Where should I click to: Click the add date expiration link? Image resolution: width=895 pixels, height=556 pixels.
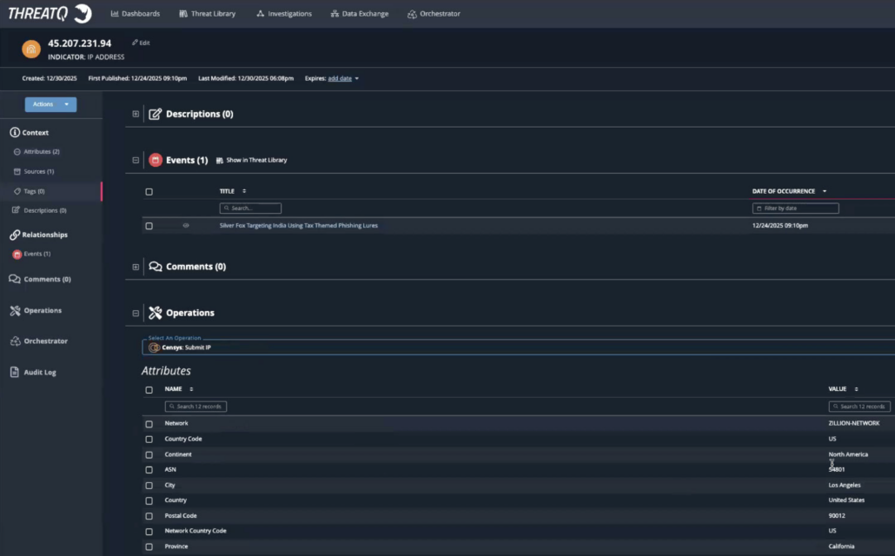click(340, 79)
